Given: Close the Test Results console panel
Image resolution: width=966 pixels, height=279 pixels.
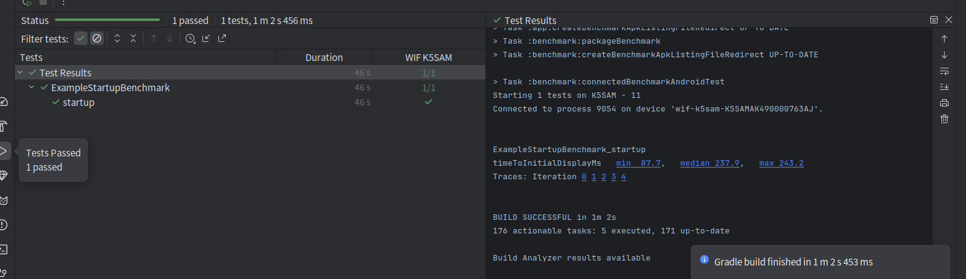Looking at the screenshot, I should (949, 20).
